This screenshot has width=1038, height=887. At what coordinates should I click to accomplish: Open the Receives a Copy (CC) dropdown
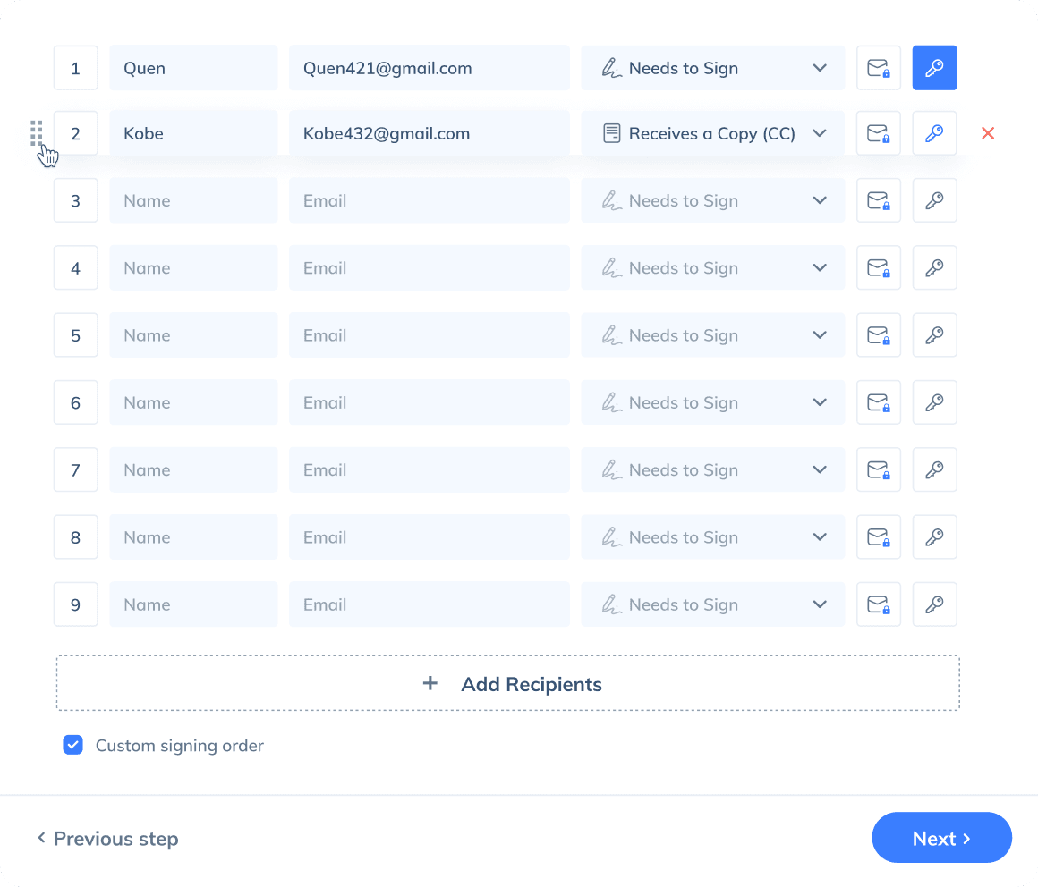tap(712, 133)
